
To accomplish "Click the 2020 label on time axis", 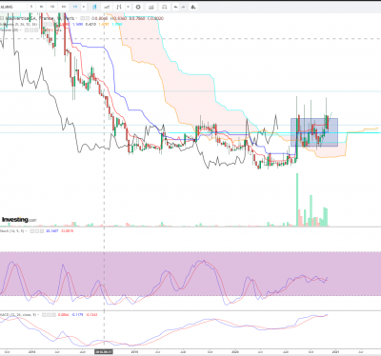I will coord(235,352).
